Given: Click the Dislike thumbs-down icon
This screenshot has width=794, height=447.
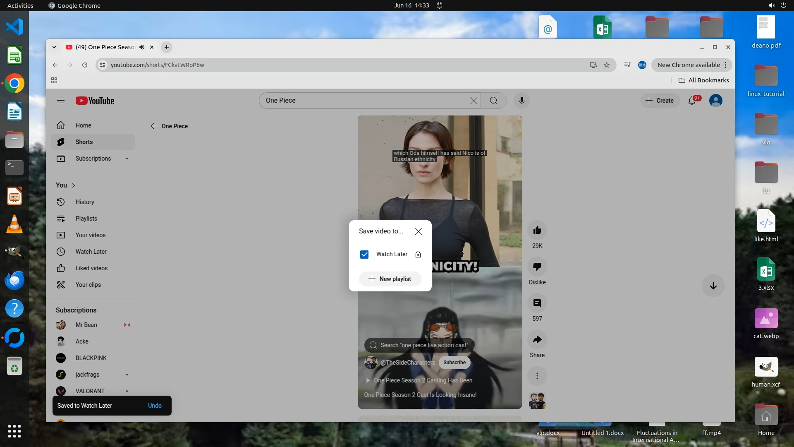Looking at the screenshot, I should pos(537,267).
